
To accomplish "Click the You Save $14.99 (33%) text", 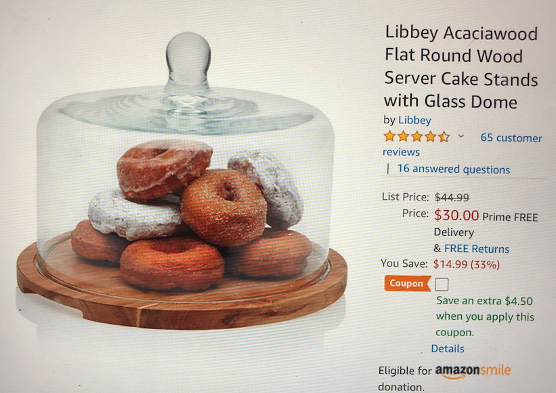I will 440,264.
